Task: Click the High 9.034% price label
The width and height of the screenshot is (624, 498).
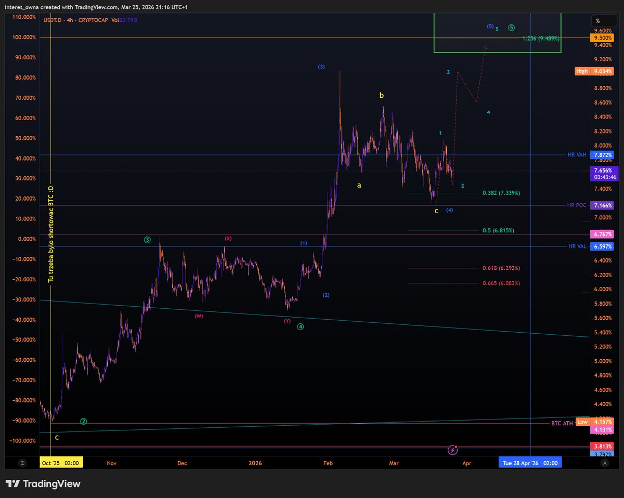Action: point(595,71)
